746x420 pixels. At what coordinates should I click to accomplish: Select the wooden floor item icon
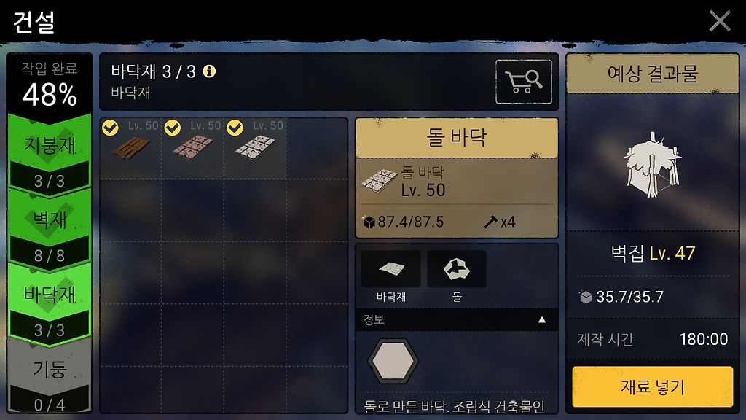point(131,147)
